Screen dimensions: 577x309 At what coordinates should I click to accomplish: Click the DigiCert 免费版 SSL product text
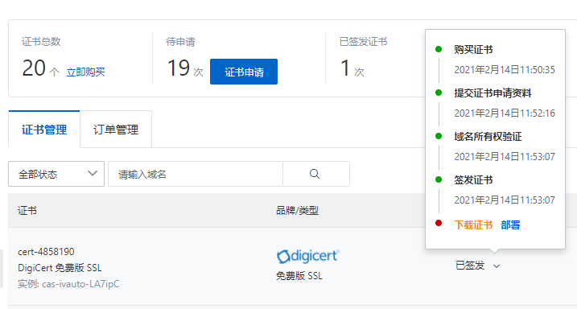[x=60, y=268]
